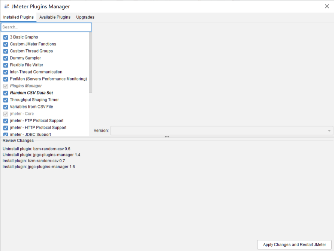The height and width of the screenshot is (252, 335).
Task: Select the Flexible File Writer plugin
Action: tap(27, 65)
